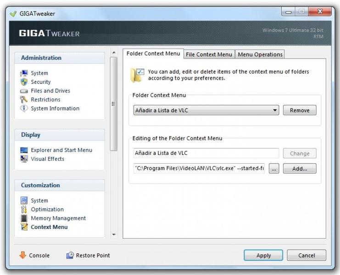Open System under Administration
Screen dimensions: 340x275
click(x=39, y=73)
